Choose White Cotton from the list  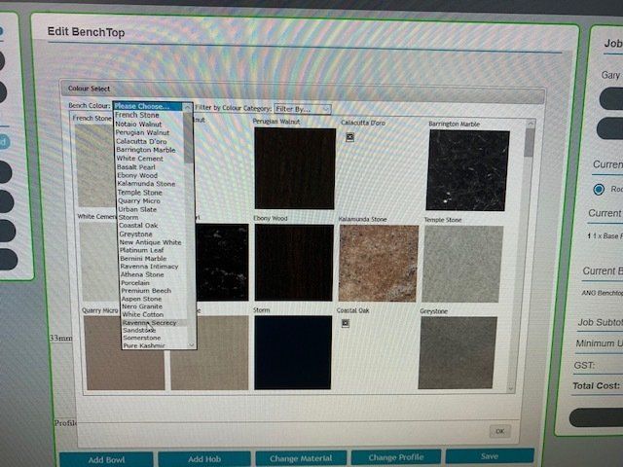click(143, 314)
